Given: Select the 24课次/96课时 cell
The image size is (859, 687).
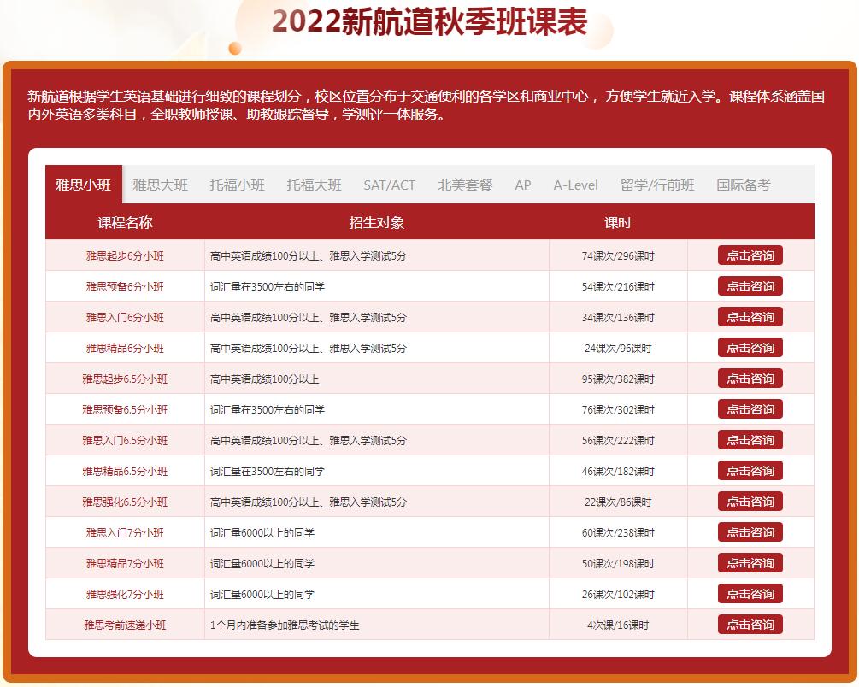Looking at the screenshot, I should point(618,348).
